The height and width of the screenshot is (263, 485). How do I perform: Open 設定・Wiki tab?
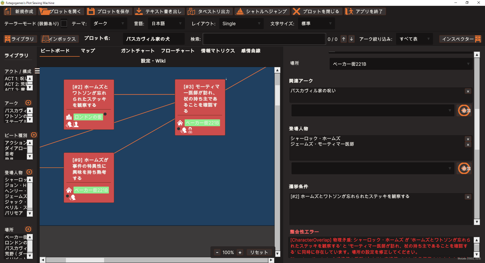coord(153,61)
